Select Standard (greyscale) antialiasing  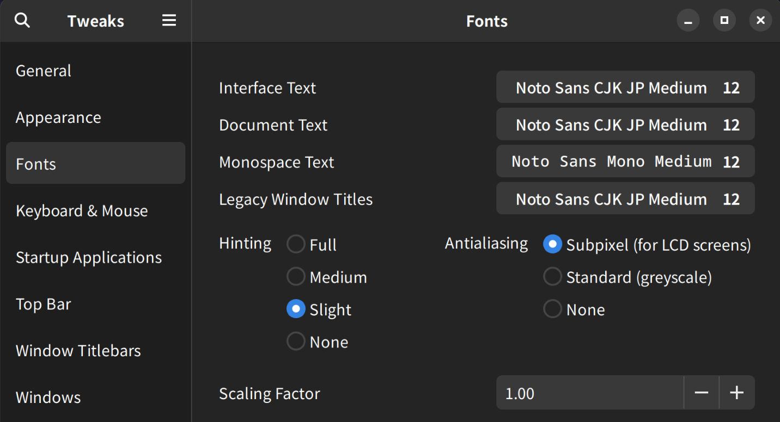point(627,277)
